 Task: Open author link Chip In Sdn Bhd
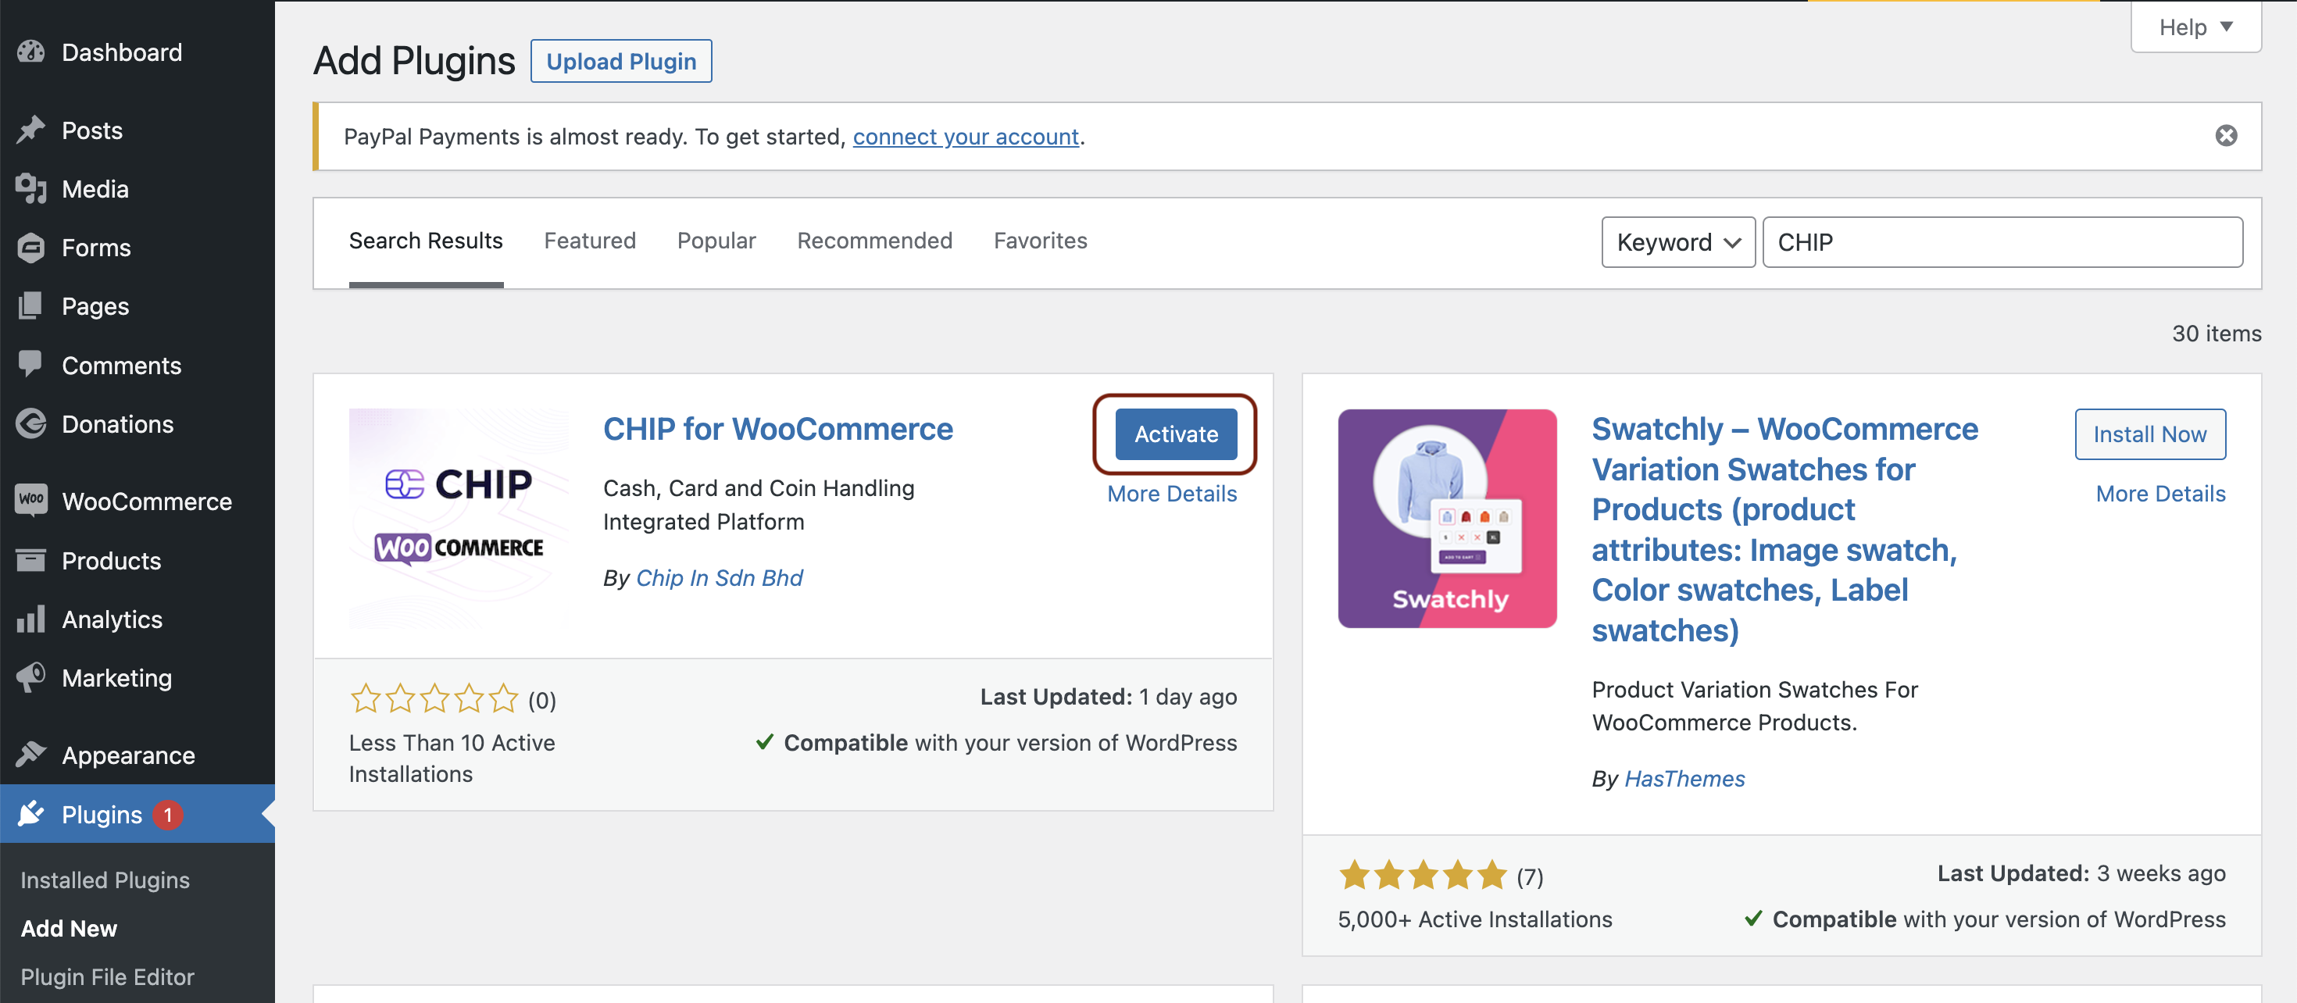click(720, 578)
